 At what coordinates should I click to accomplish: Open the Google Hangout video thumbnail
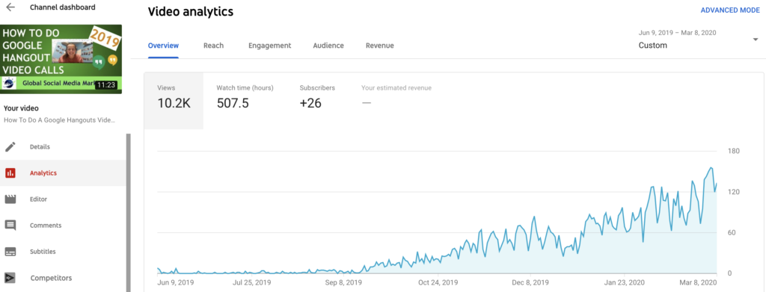[61, 59]
